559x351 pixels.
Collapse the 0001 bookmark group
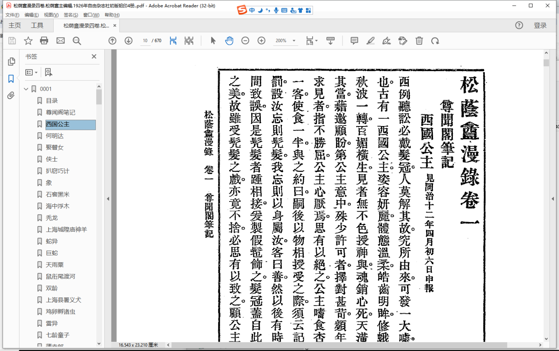click(26, 88)
